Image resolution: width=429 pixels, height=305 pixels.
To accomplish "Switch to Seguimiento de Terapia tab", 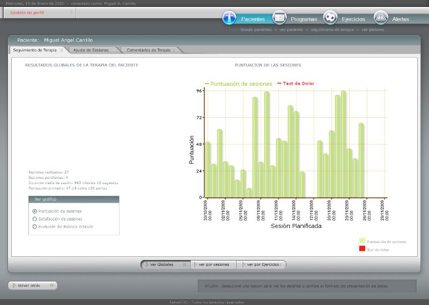I will coord(38,50).
